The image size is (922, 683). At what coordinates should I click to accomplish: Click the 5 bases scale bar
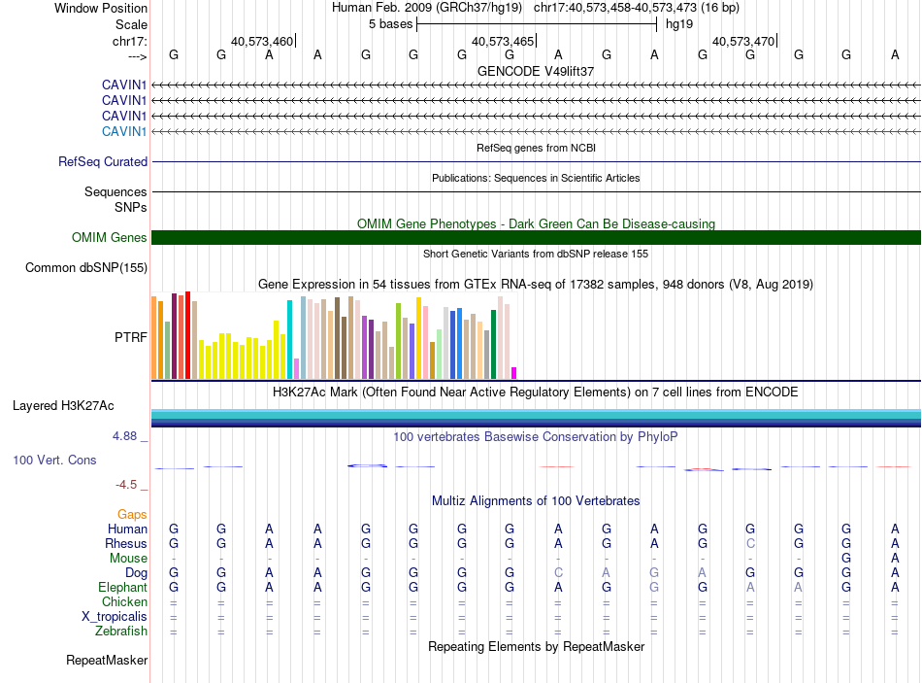click(x=537, y=24)
